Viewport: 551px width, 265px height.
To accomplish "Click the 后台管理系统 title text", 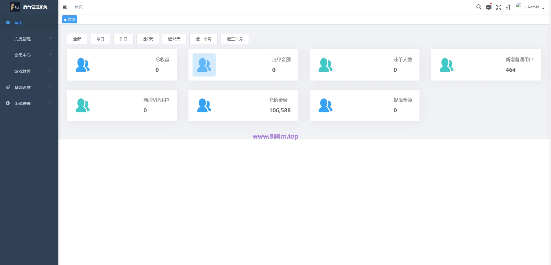I will 35,7.
